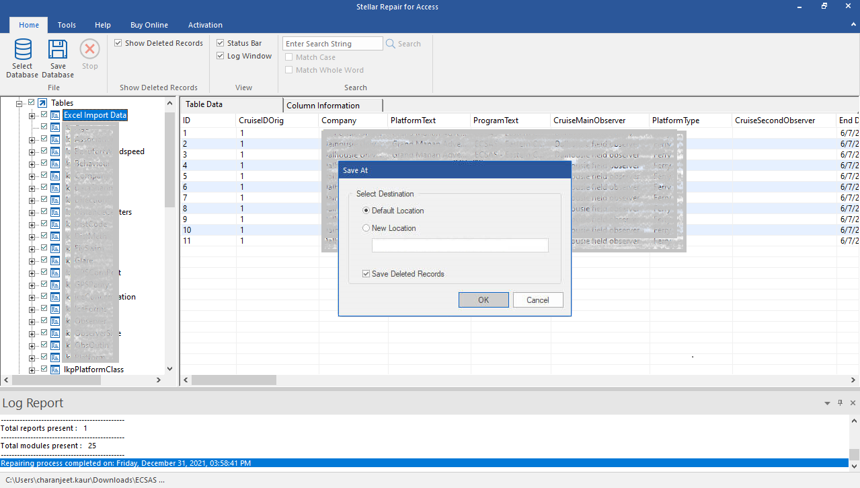Close the Log Report panel
Viewport: 860px width, 488px height.
click(x=853, y=403)
